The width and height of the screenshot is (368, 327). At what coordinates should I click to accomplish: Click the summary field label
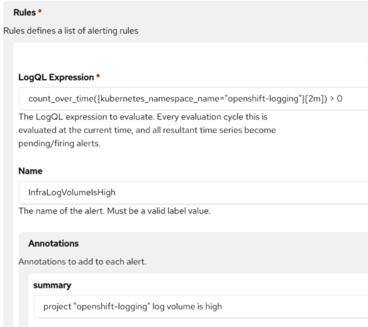tap(52, 285)
